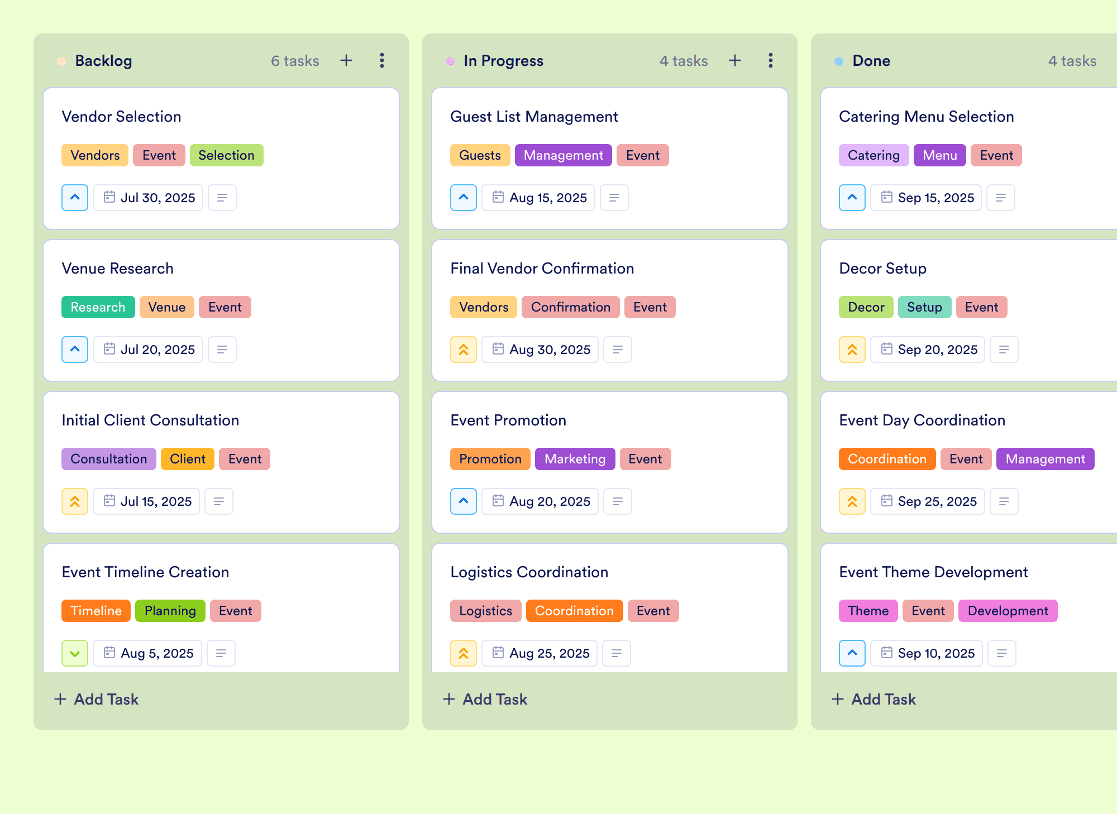Click Add Task under Done column
The width and height of the screenshot is (1117, 814).
coord(873,699)
